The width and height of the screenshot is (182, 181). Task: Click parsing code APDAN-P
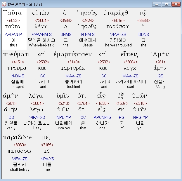click(13, 34)
